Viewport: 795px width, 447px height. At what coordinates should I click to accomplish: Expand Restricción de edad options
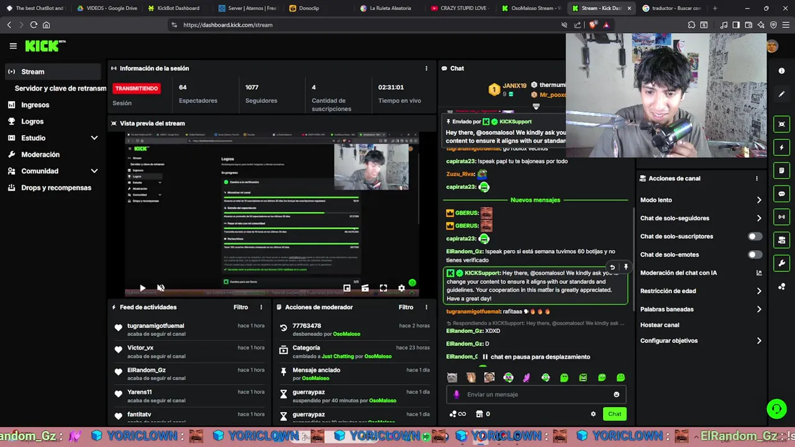[759, 291]
